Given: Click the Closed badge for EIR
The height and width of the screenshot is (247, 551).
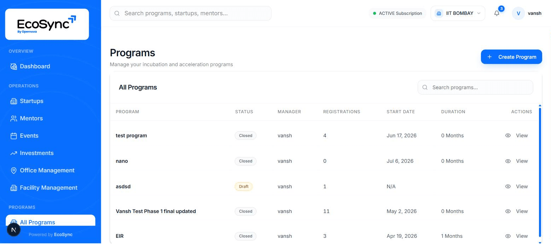Looking at the screenshot, I should tap(245, 236).
